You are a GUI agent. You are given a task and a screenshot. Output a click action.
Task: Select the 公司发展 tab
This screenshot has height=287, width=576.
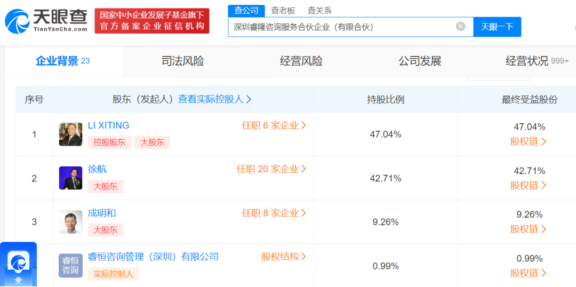pyautogui.click(x=420, y=61)
